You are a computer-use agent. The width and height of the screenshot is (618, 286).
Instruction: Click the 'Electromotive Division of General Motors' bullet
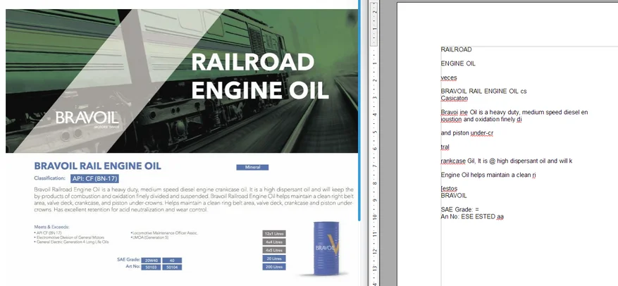pyautogui.click(x=69, y=237)
